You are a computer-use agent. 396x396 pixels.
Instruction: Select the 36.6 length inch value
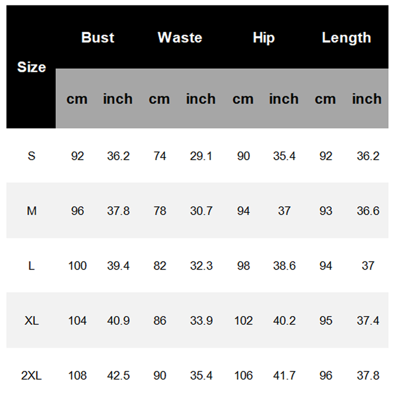(x=368, y=211)
